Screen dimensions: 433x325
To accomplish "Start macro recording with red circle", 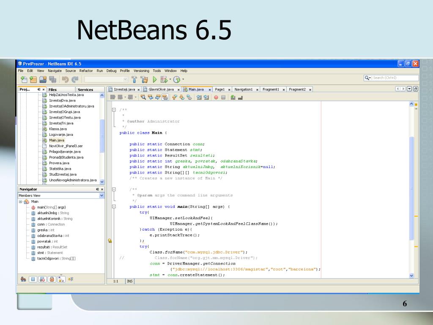I will click(216, 97).
